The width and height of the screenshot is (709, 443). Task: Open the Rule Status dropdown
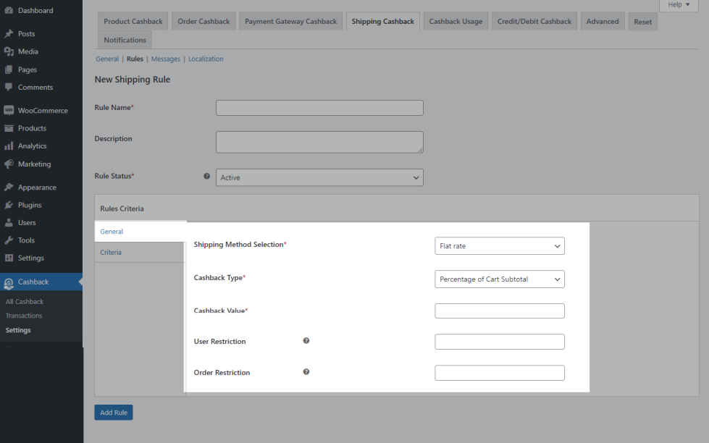319,177
